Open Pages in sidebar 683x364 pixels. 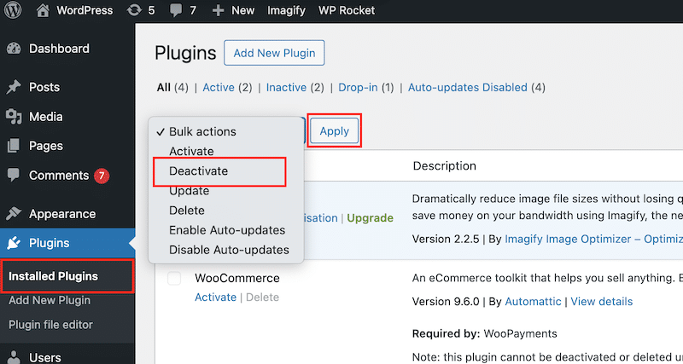[x=46, y=146]
